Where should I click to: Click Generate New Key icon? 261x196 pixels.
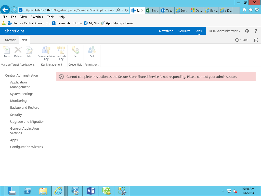(x=46, y=50)
